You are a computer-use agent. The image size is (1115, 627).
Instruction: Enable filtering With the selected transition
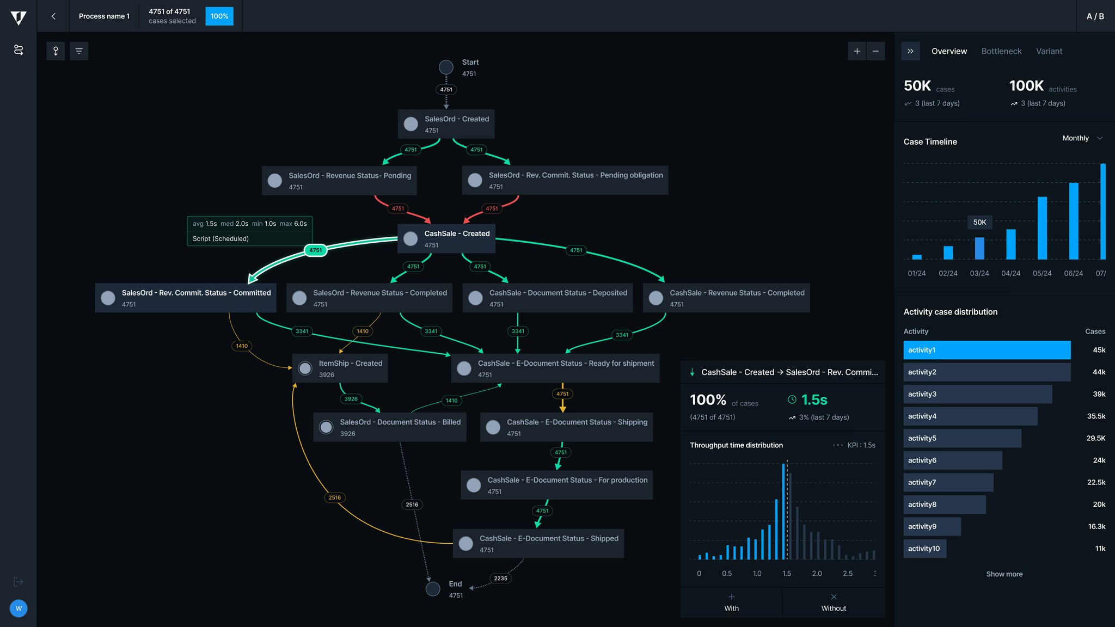click(x=731, y=603)
